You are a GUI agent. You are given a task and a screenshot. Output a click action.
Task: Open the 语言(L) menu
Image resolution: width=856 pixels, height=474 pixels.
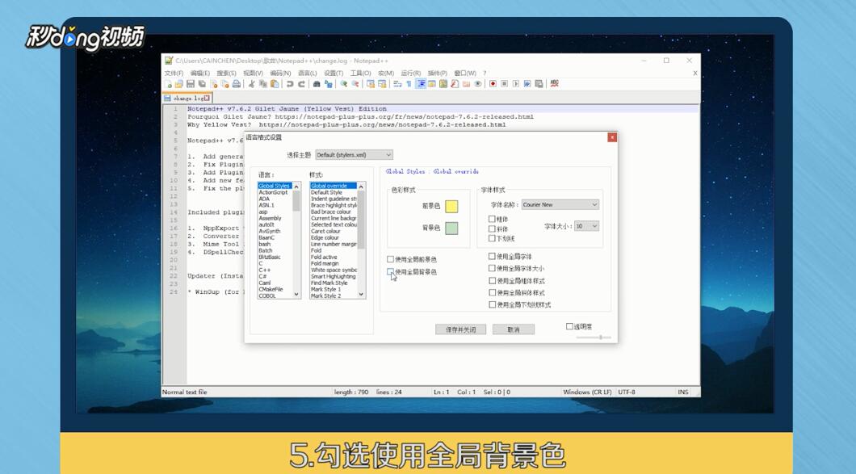pos(308,73)
